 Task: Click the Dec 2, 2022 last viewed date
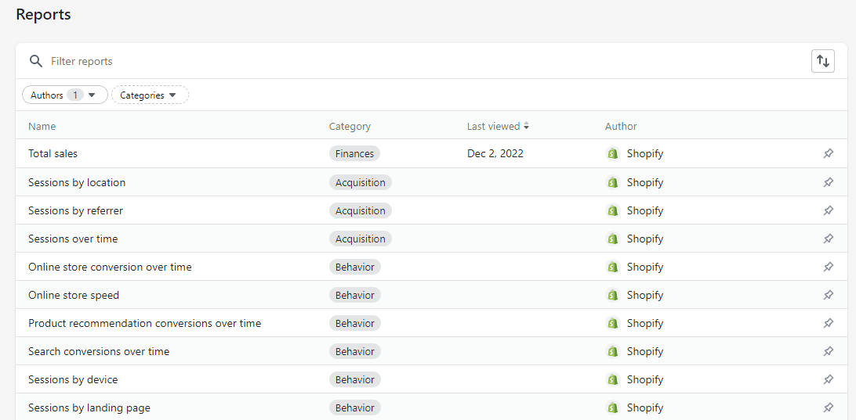[495, 153]
